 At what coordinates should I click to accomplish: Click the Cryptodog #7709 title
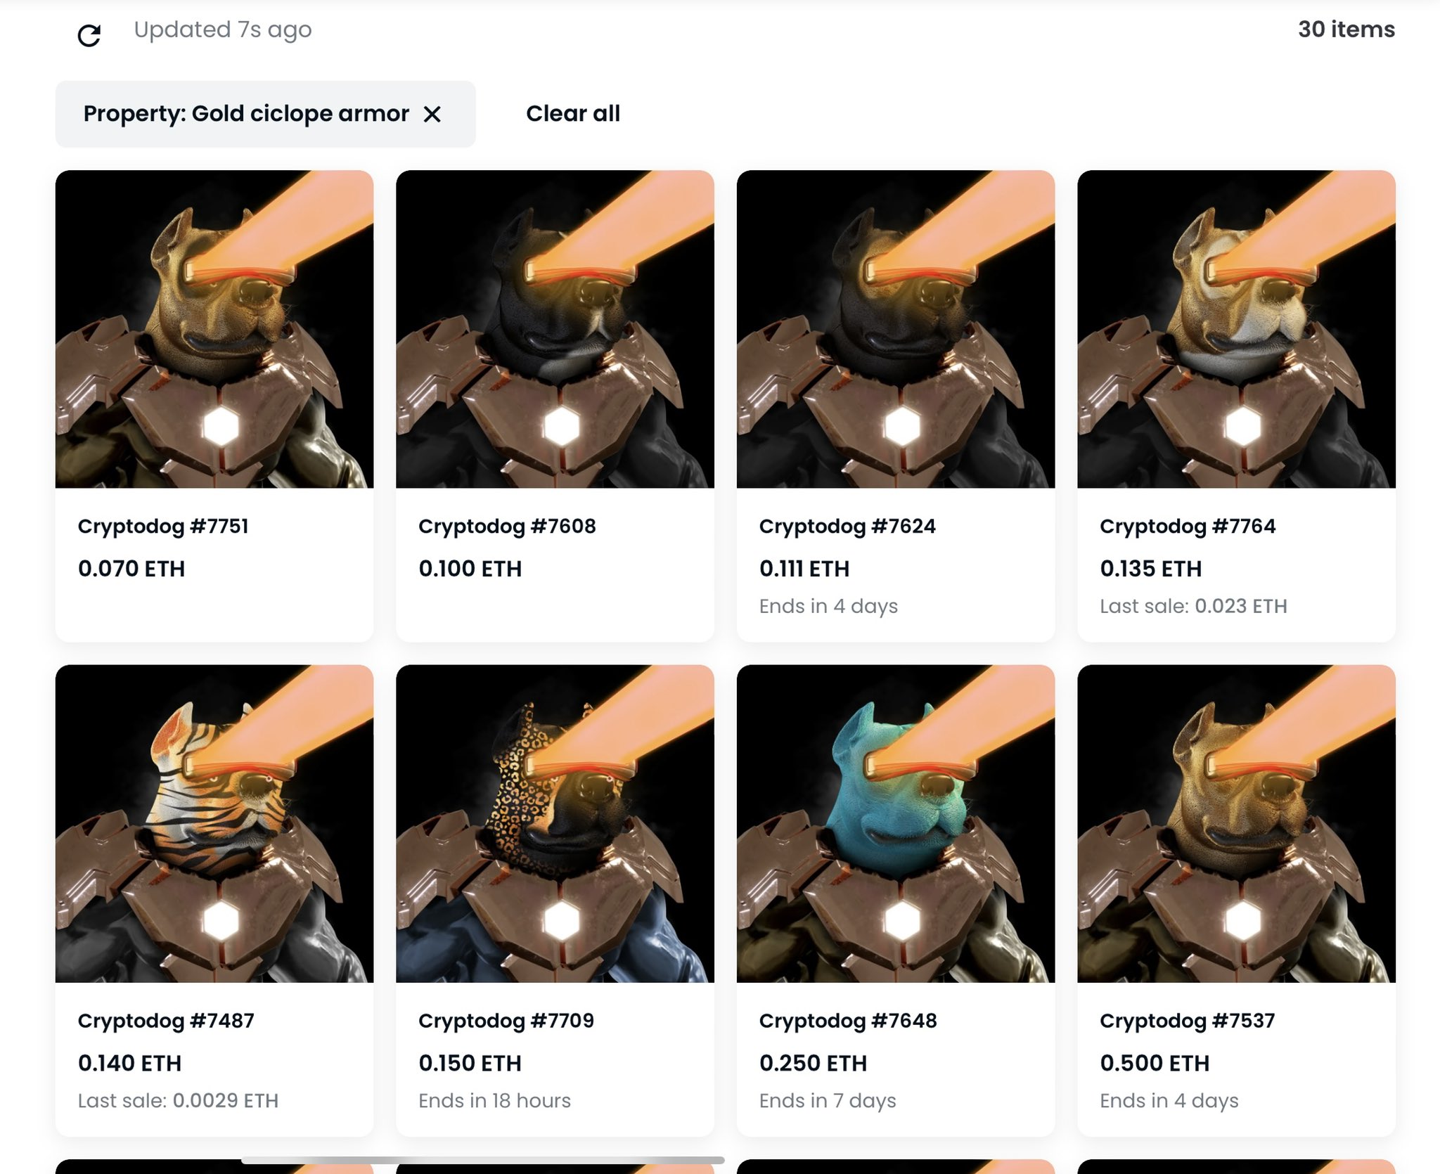506,1021
